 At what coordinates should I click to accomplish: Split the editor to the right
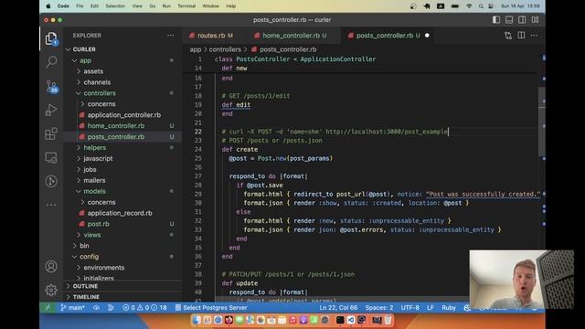pos(521,36)
